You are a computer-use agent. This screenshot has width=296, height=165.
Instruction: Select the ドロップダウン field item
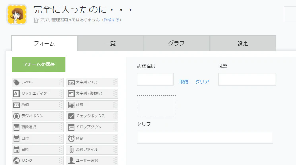click(92, 127)
